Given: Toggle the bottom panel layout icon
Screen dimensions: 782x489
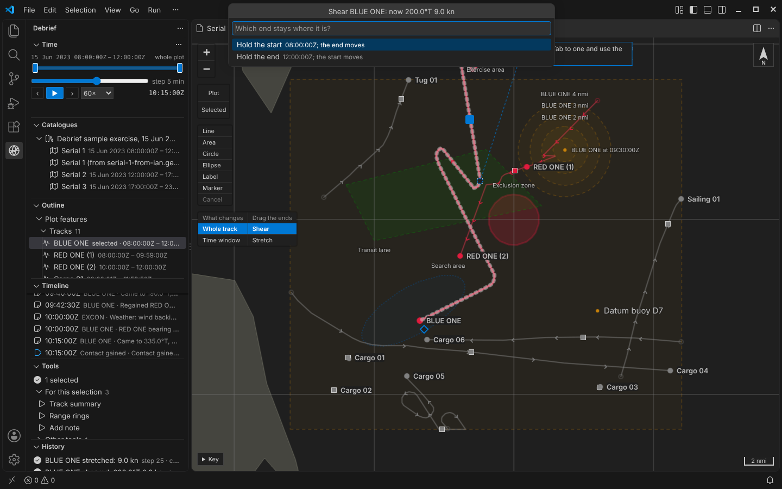Looking at the screenshot, I should 708,10.
